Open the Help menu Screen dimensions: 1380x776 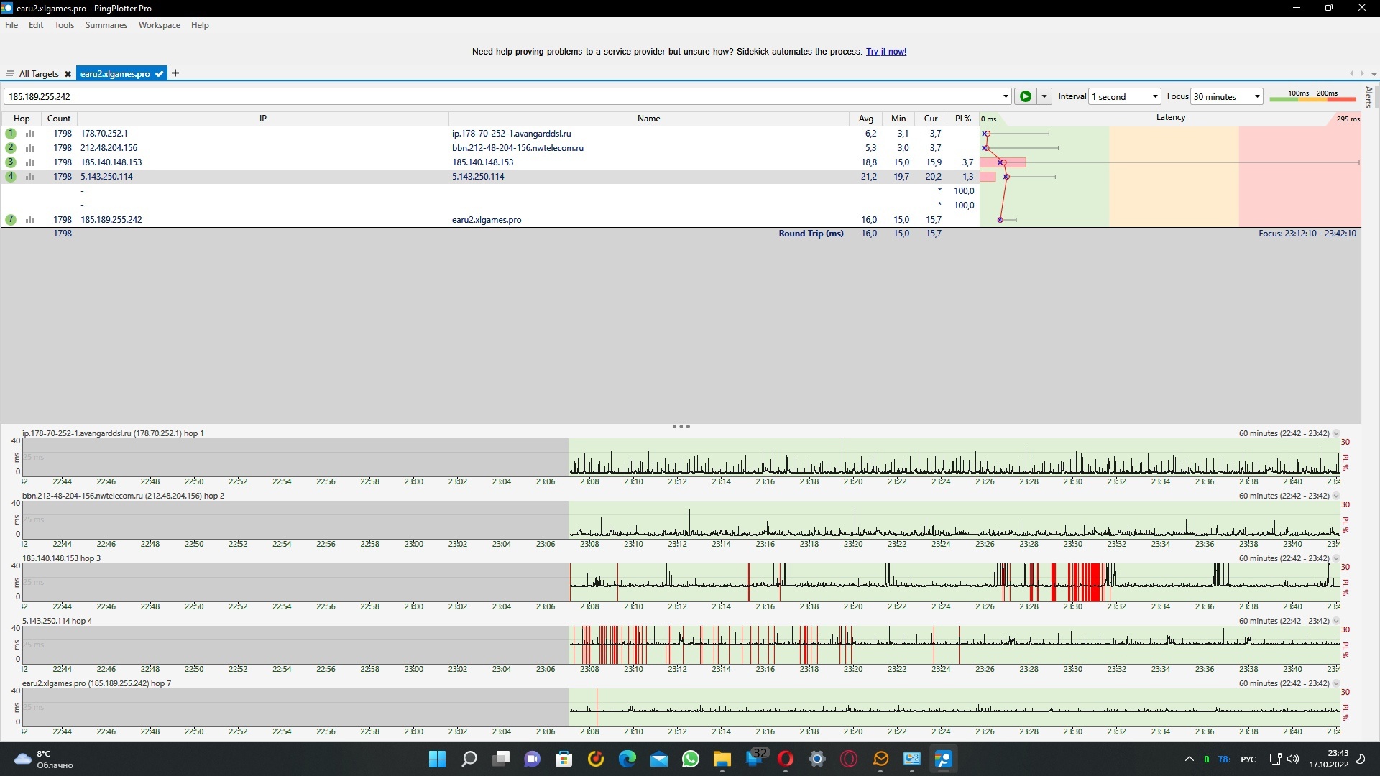200,25
